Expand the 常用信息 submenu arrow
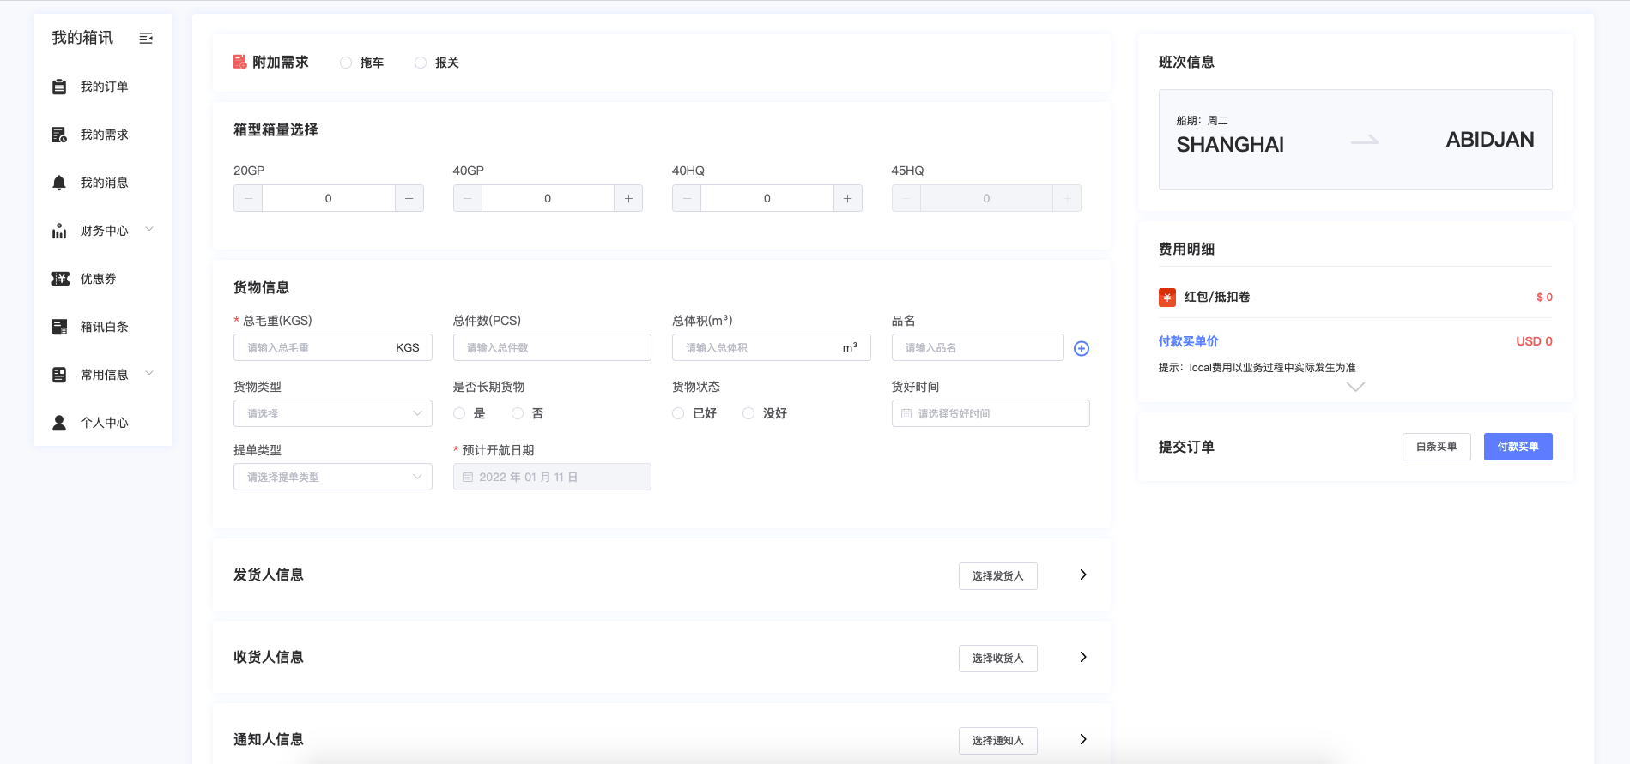 pos(149,373)
